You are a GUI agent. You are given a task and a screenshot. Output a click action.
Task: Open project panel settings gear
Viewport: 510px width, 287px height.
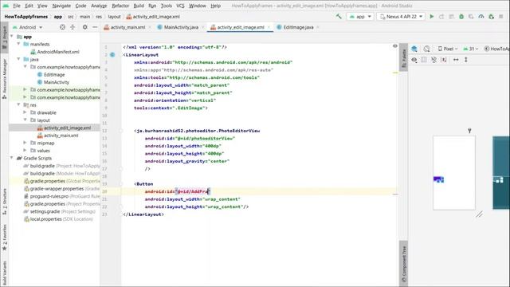(x=85, y=27)
